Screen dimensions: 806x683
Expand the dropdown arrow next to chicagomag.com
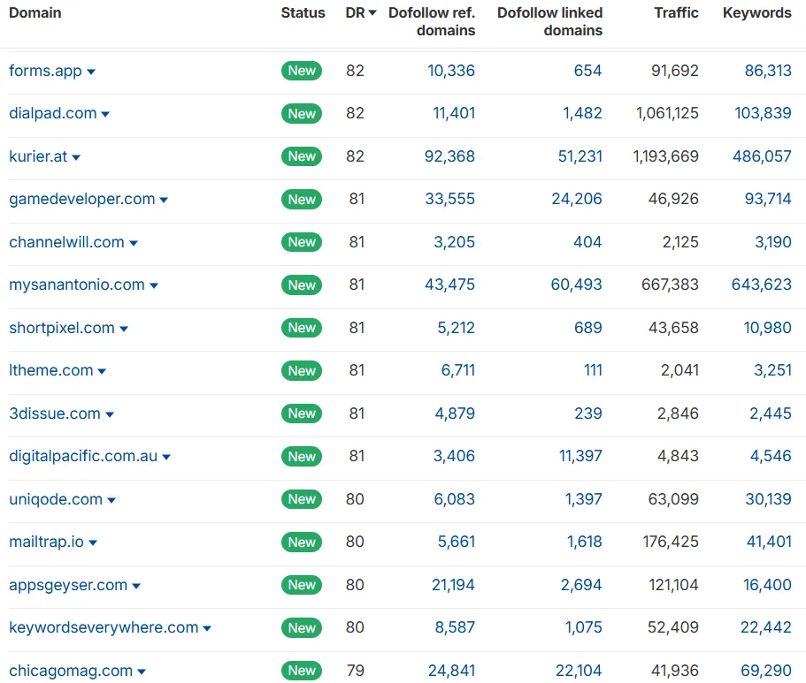tap(142, 672)
